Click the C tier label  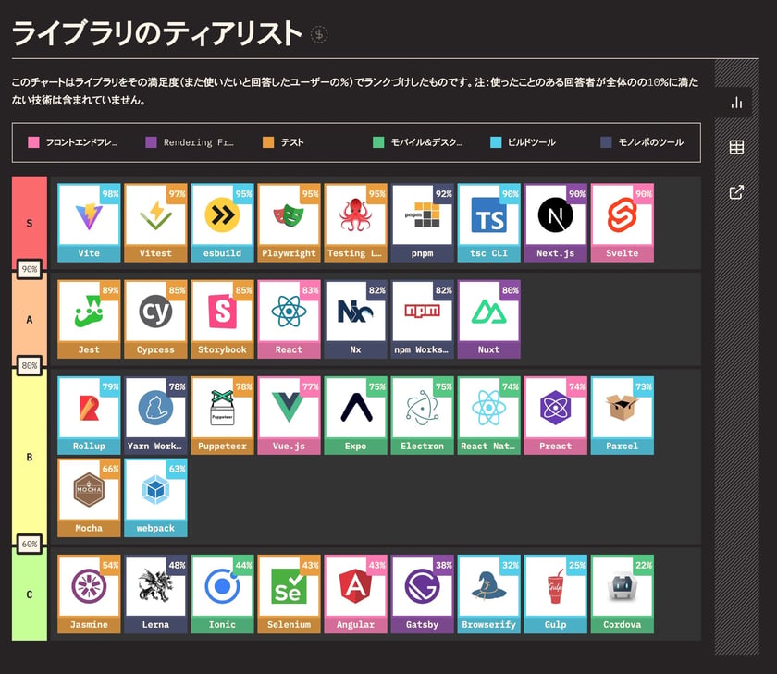(30, 594)
